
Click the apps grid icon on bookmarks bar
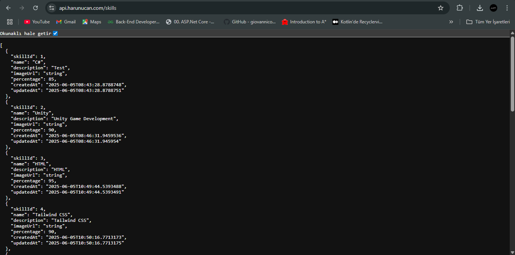(x=10, y=21)
